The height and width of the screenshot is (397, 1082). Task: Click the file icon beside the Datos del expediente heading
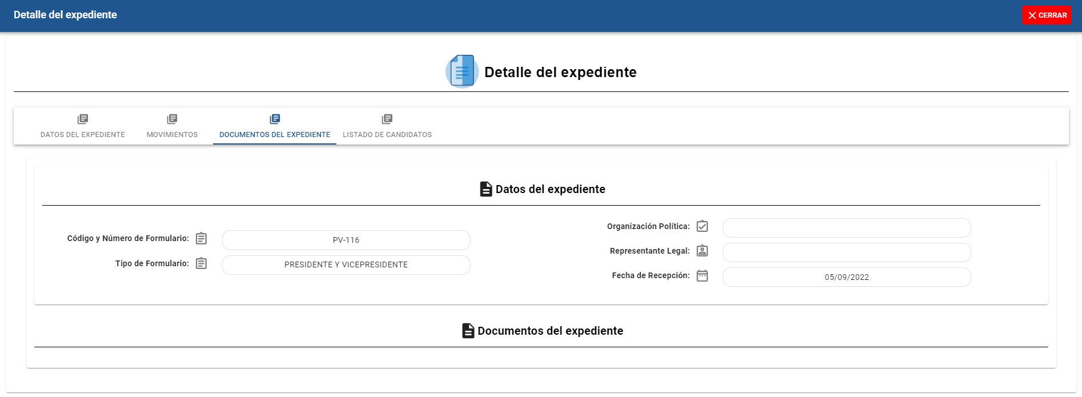tap(486, 189)
